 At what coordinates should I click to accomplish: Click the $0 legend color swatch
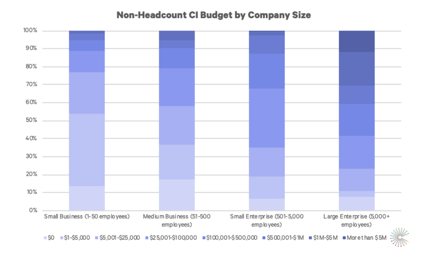coord(45,238)
